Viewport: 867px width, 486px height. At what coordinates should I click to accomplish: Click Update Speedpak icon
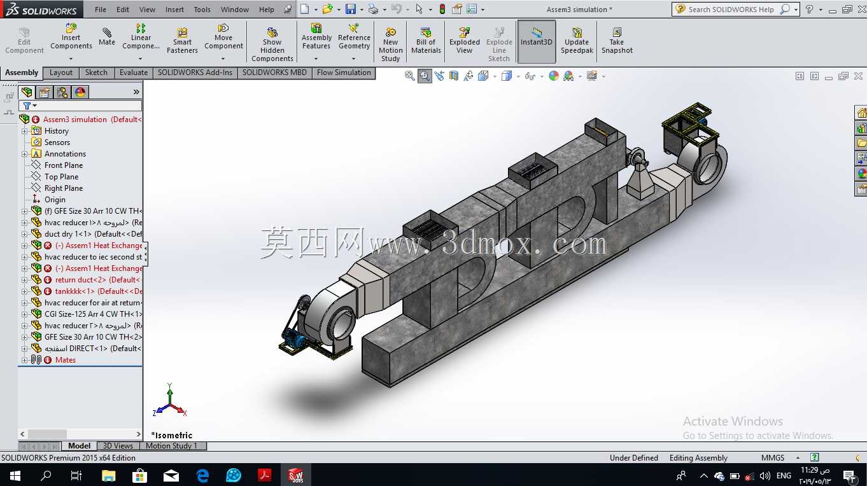[577, 41]
